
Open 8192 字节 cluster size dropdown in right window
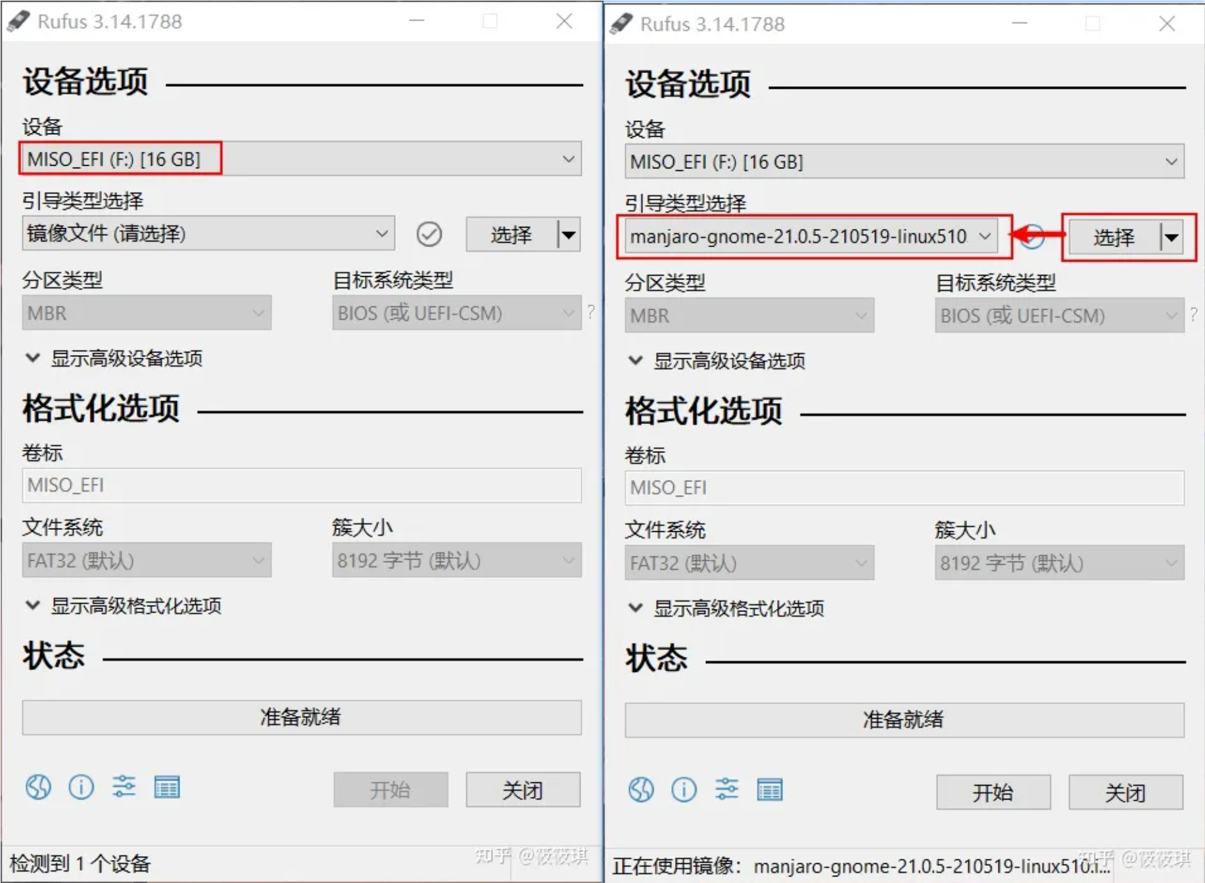[1060, 563]
